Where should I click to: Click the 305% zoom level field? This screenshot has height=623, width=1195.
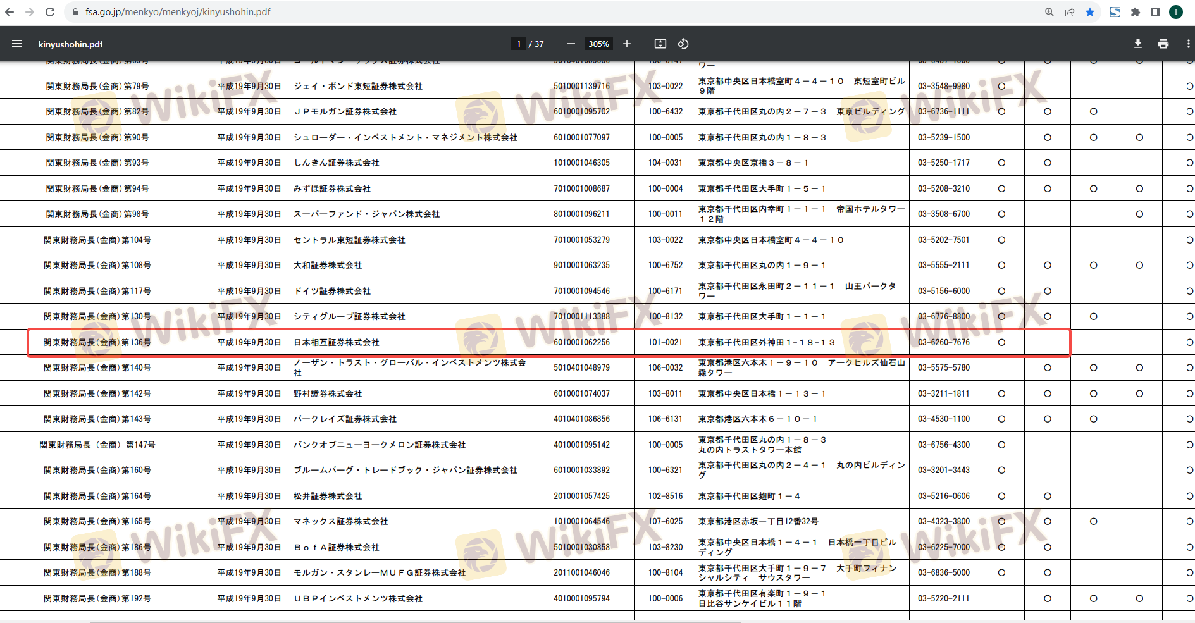pos(598,44)
